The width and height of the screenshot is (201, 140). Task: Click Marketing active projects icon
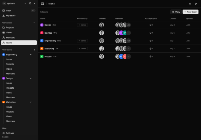click(x=150, y=49)
